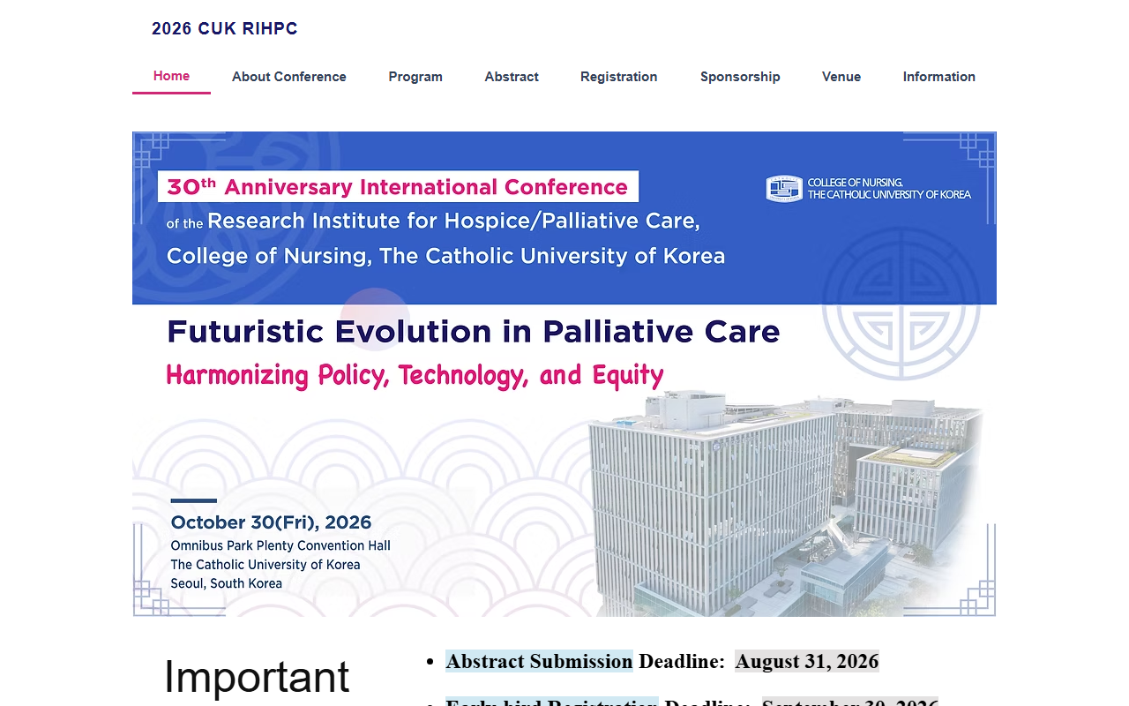
Task: Click the 'August 31, 2026' deadline date
Action: pos(807,661)
